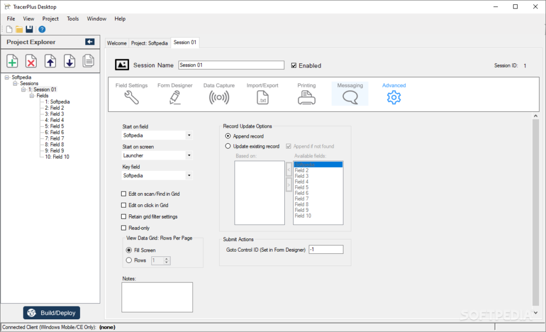The image size is (546, 332).
Task: Switch to the Welcome tab
Action: coord(117,43)
